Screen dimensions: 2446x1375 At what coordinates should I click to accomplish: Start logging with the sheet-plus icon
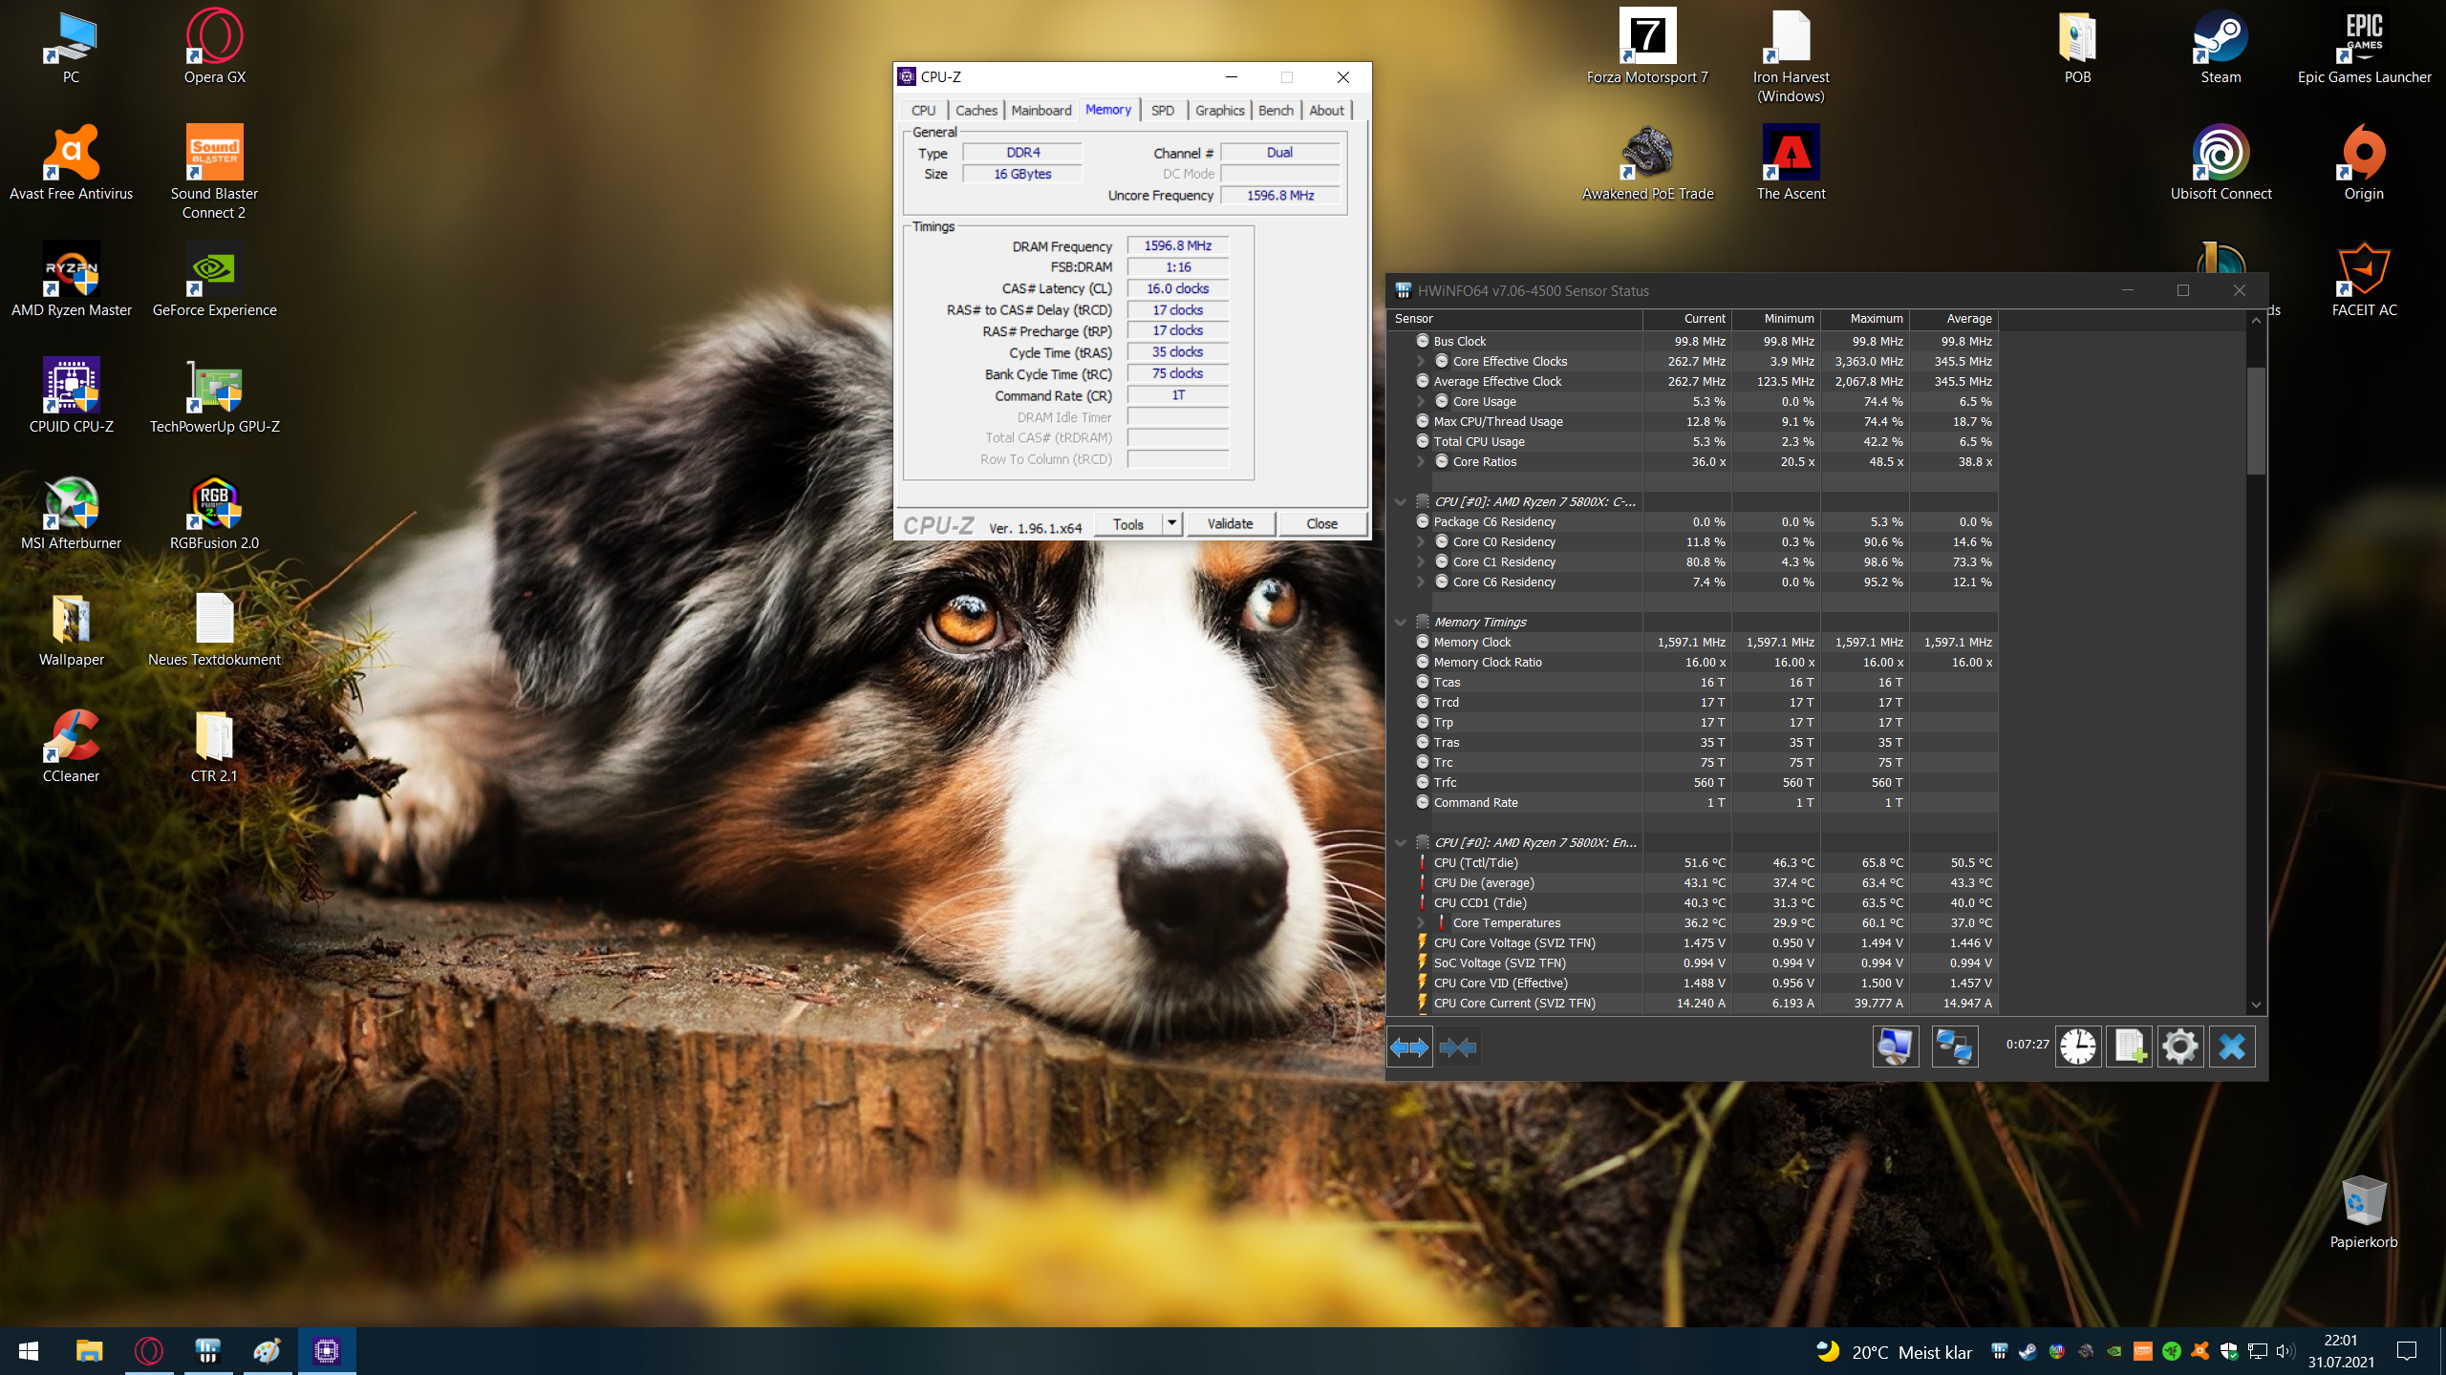(2129, 1047)
